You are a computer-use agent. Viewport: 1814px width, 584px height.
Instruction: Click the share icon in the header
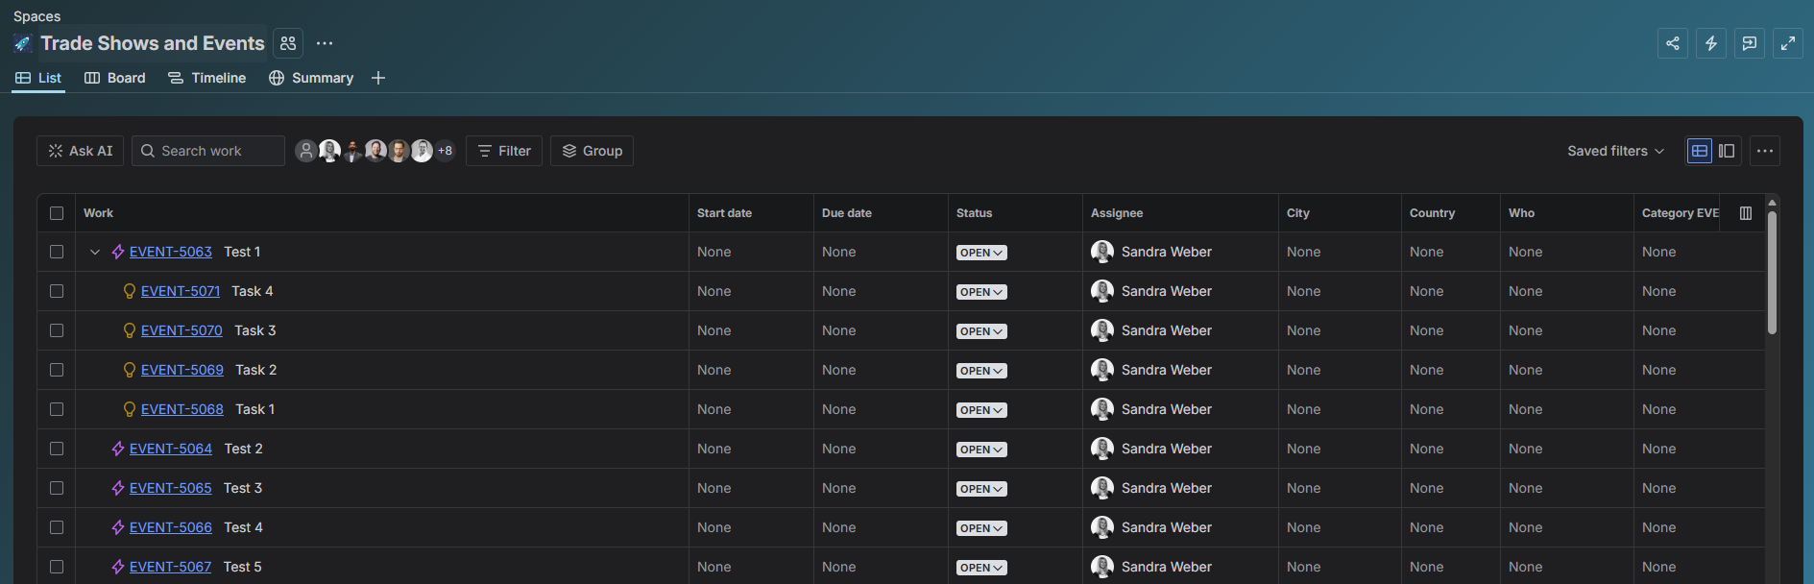tap(1673, 43)
